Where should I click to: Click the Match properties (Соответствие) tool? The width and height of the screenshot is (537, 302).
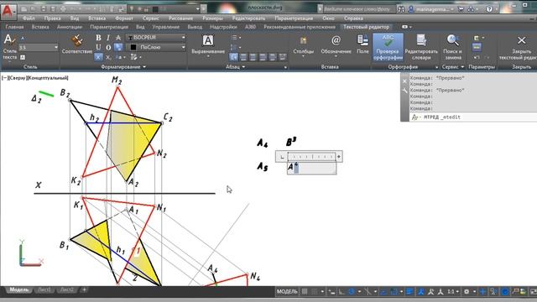pos(77,44)
